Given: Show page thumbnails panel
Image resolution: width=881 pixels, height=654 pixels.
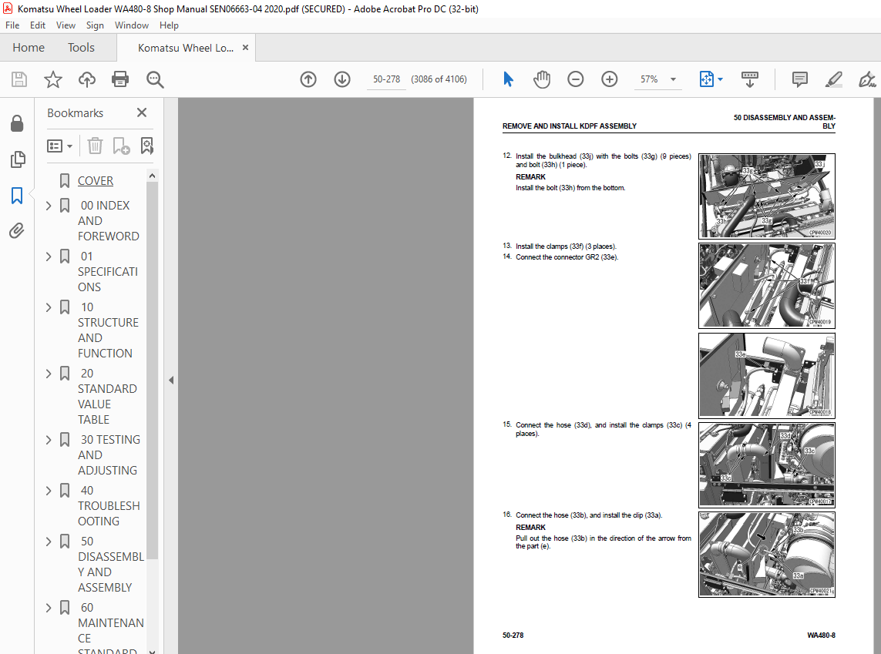Looking at the screenshot, I should click(18, 159).
